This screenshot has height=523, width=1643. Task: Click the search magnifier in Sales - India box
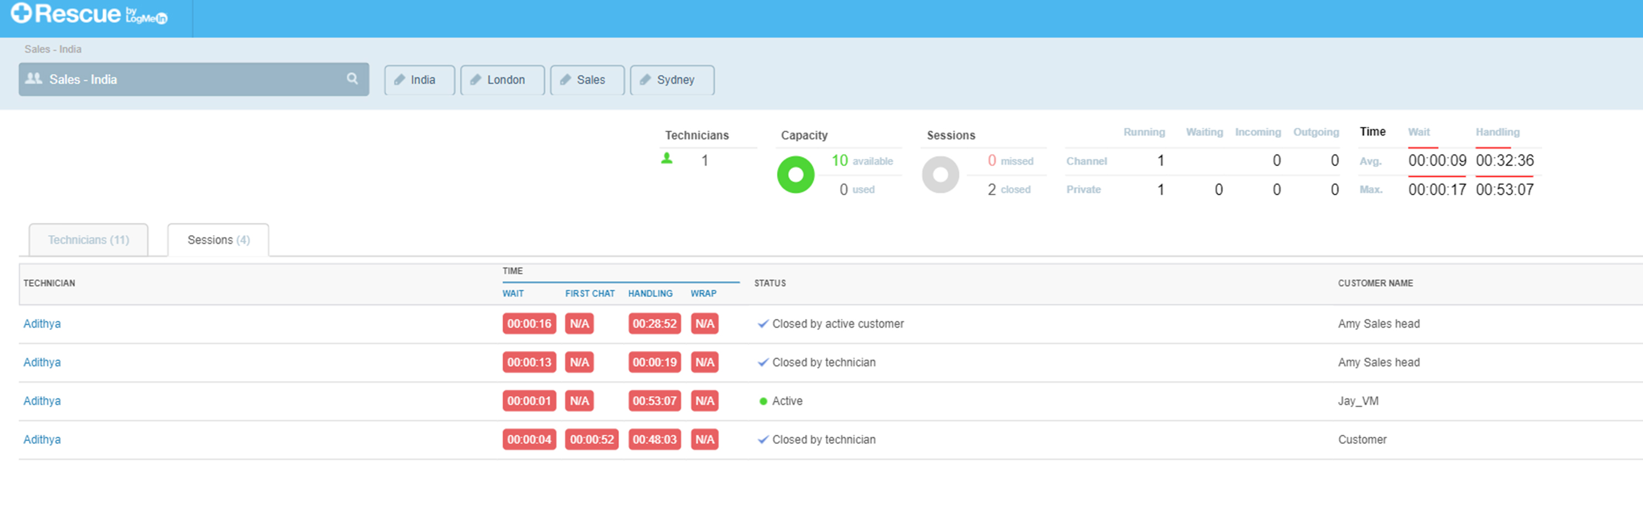click(x=352, y=79)
